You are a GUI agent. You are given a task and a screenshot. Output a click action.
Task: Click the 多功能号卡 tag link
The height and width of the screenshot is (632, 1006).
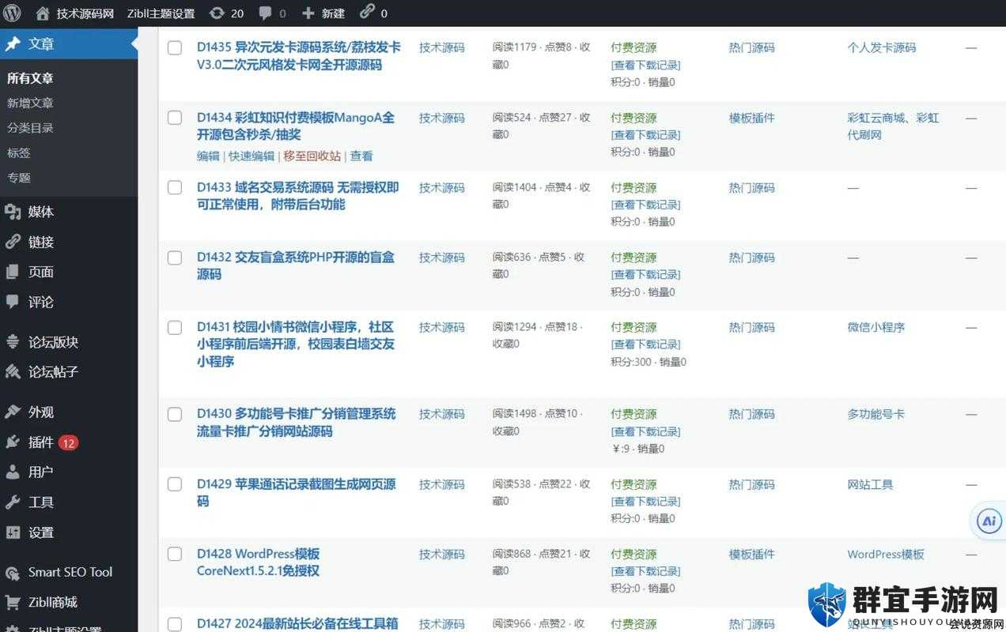876,414
